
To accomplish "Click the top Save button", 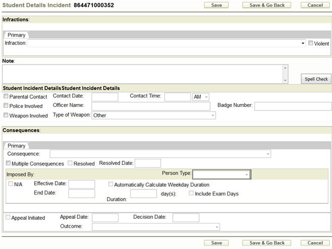I will (x=216, y=5).
